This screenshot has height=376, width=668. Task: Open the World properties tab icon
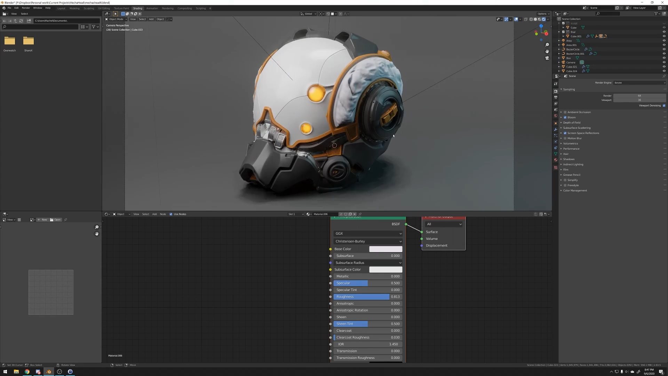point(556,116)
